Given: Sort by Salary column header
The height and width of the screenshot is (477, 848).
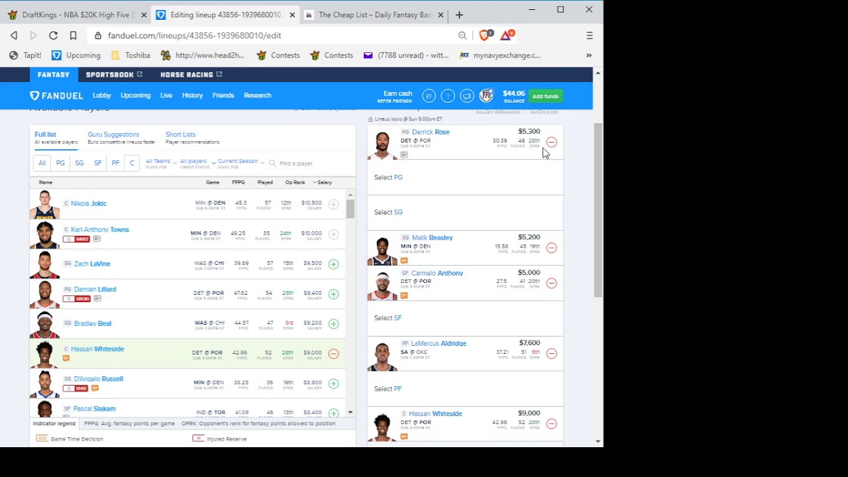Looking at the screenshot, I should coord(323,182).
